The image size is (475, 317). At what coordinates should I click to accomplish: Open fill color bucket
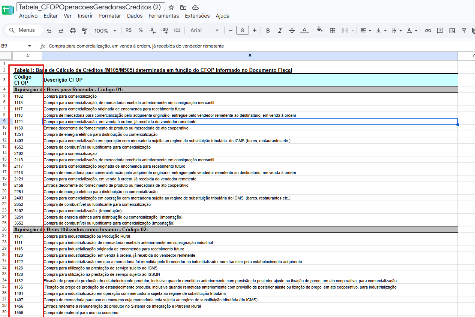(320, 30)
